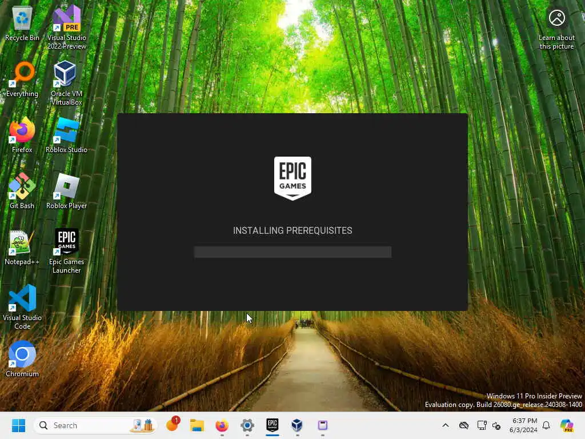585x439 pixels.
Task: Select the Git Bash desktop icon
Action: point(22,191)
